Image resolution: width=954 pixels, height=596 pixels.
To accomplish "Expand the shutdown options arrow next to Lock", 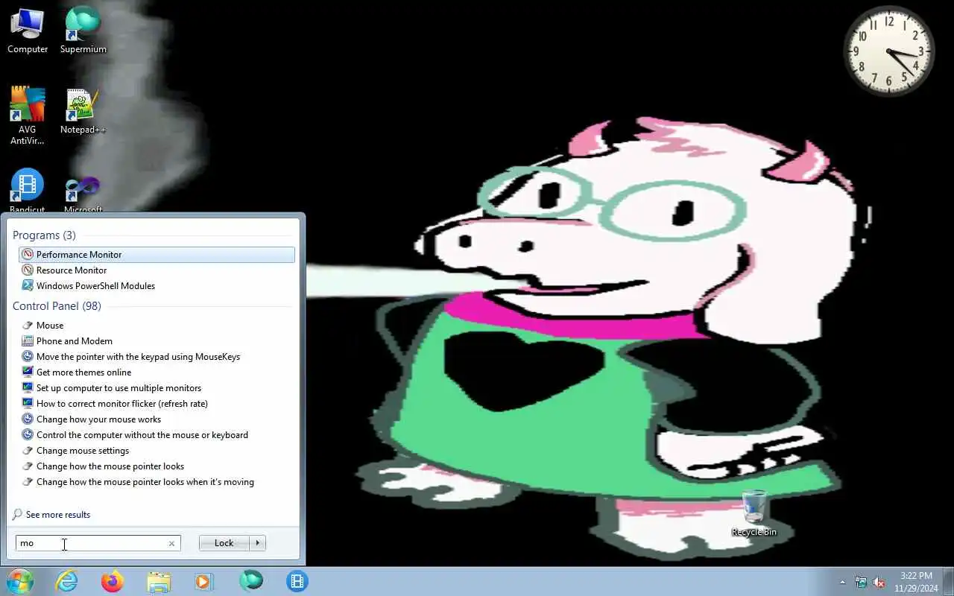I will click(x=258, y=543).
